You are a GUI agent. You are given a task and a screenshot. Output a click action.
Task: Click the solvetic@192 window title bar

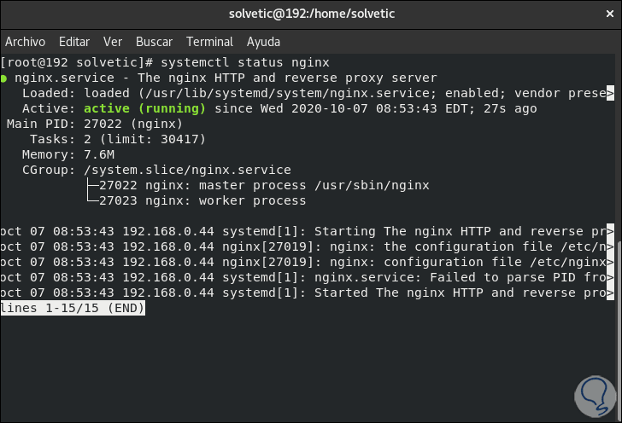pos(311,14)
